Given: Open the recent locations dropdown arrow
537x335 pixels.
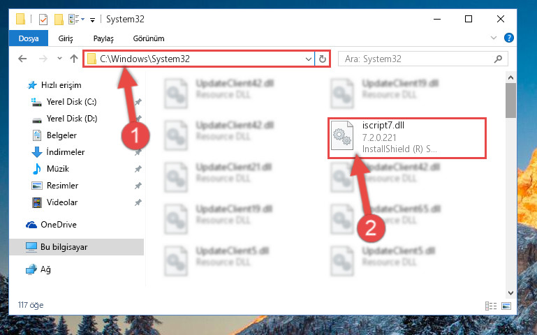Looking at the screenshot, I should coord(59,59).
